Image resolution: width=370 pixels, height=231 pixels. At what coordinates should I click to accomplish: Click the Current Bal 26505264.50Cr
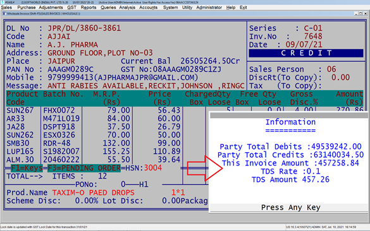[x=210, y=61]
